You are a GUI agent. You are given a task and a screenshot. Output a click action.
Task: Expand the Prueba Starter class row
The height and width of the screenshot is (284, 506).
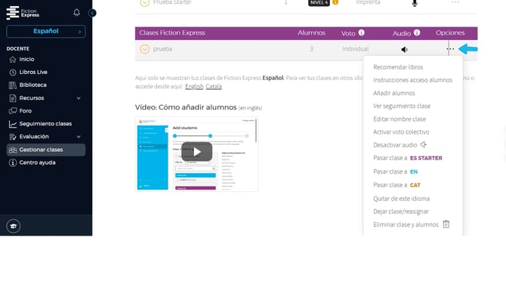[x=144, y=2]
